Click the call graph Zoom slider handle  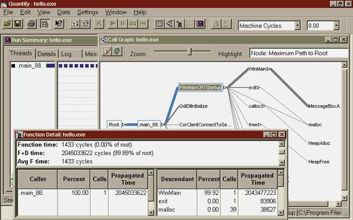[190, 52]
